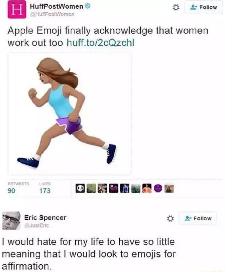Open the skull avatar among likers
This screenshot has height=277, width=225.
point(80,188)
